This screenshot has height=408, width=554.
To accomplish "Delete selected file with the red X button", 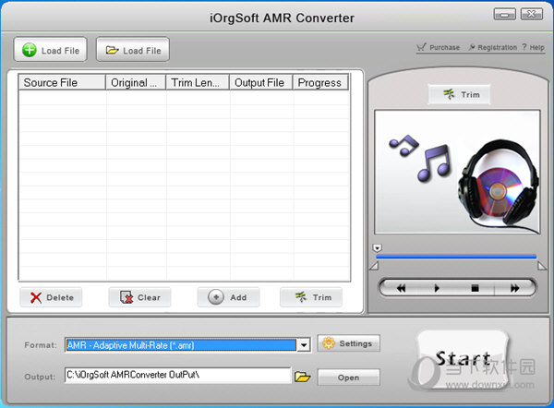I will click(51, 297).
